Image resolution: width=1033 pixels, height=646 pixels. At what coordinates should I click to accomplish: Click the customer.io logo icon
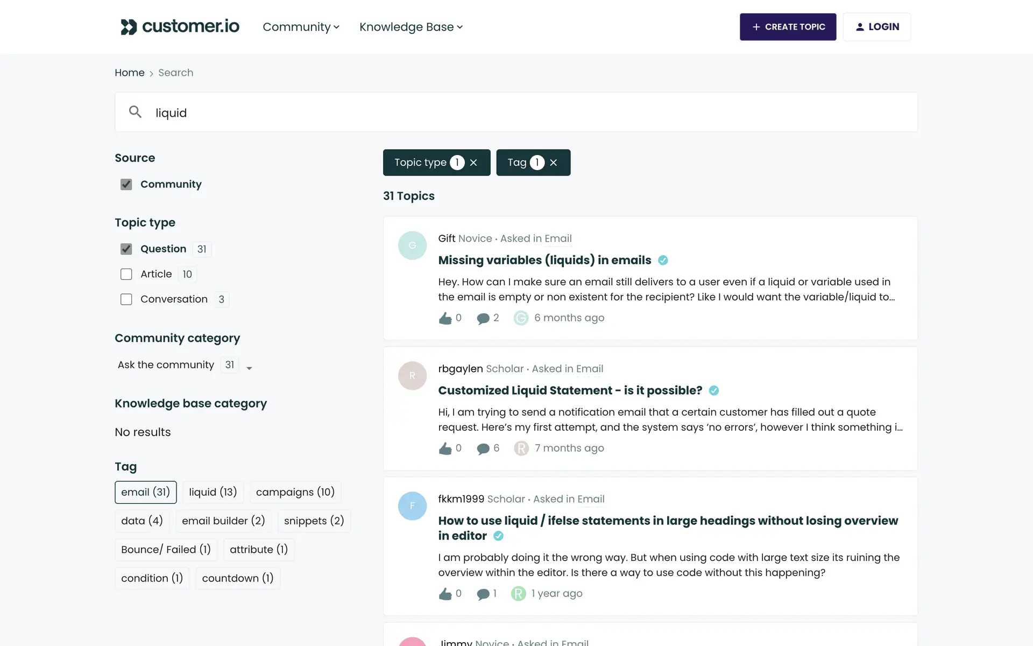pos(129,27)
